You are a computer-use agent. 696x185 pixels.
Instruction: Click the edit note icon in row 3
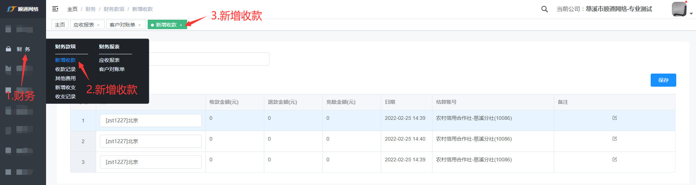coord(614,160)
